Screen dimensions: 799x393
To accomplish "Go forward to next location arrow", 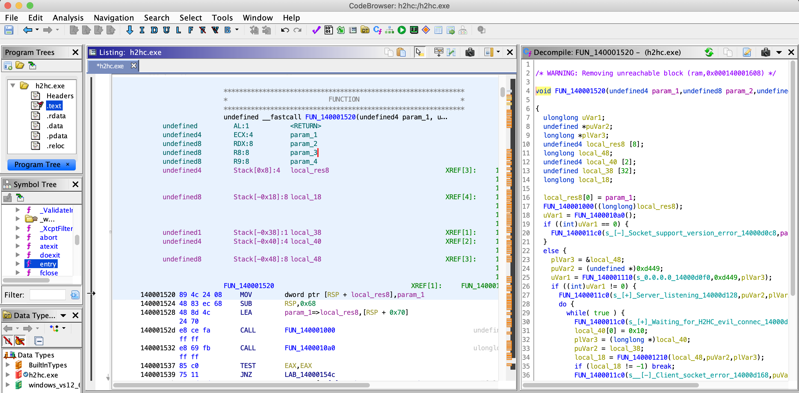I will (x=47, y=30).
